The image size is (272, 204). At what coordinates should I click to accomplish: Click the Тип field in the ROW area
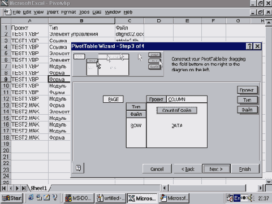pyautogui.click(x=136, y=107)
